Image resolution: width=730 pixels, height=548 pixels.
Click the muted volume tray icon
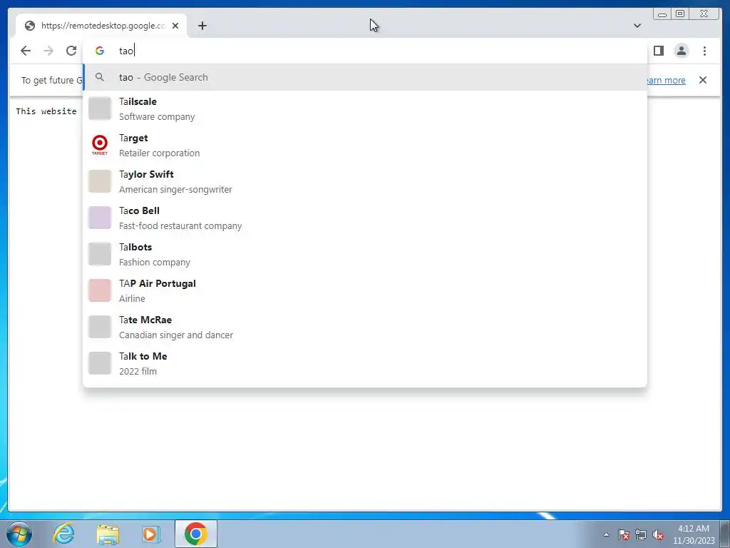(x=658, y=534)
